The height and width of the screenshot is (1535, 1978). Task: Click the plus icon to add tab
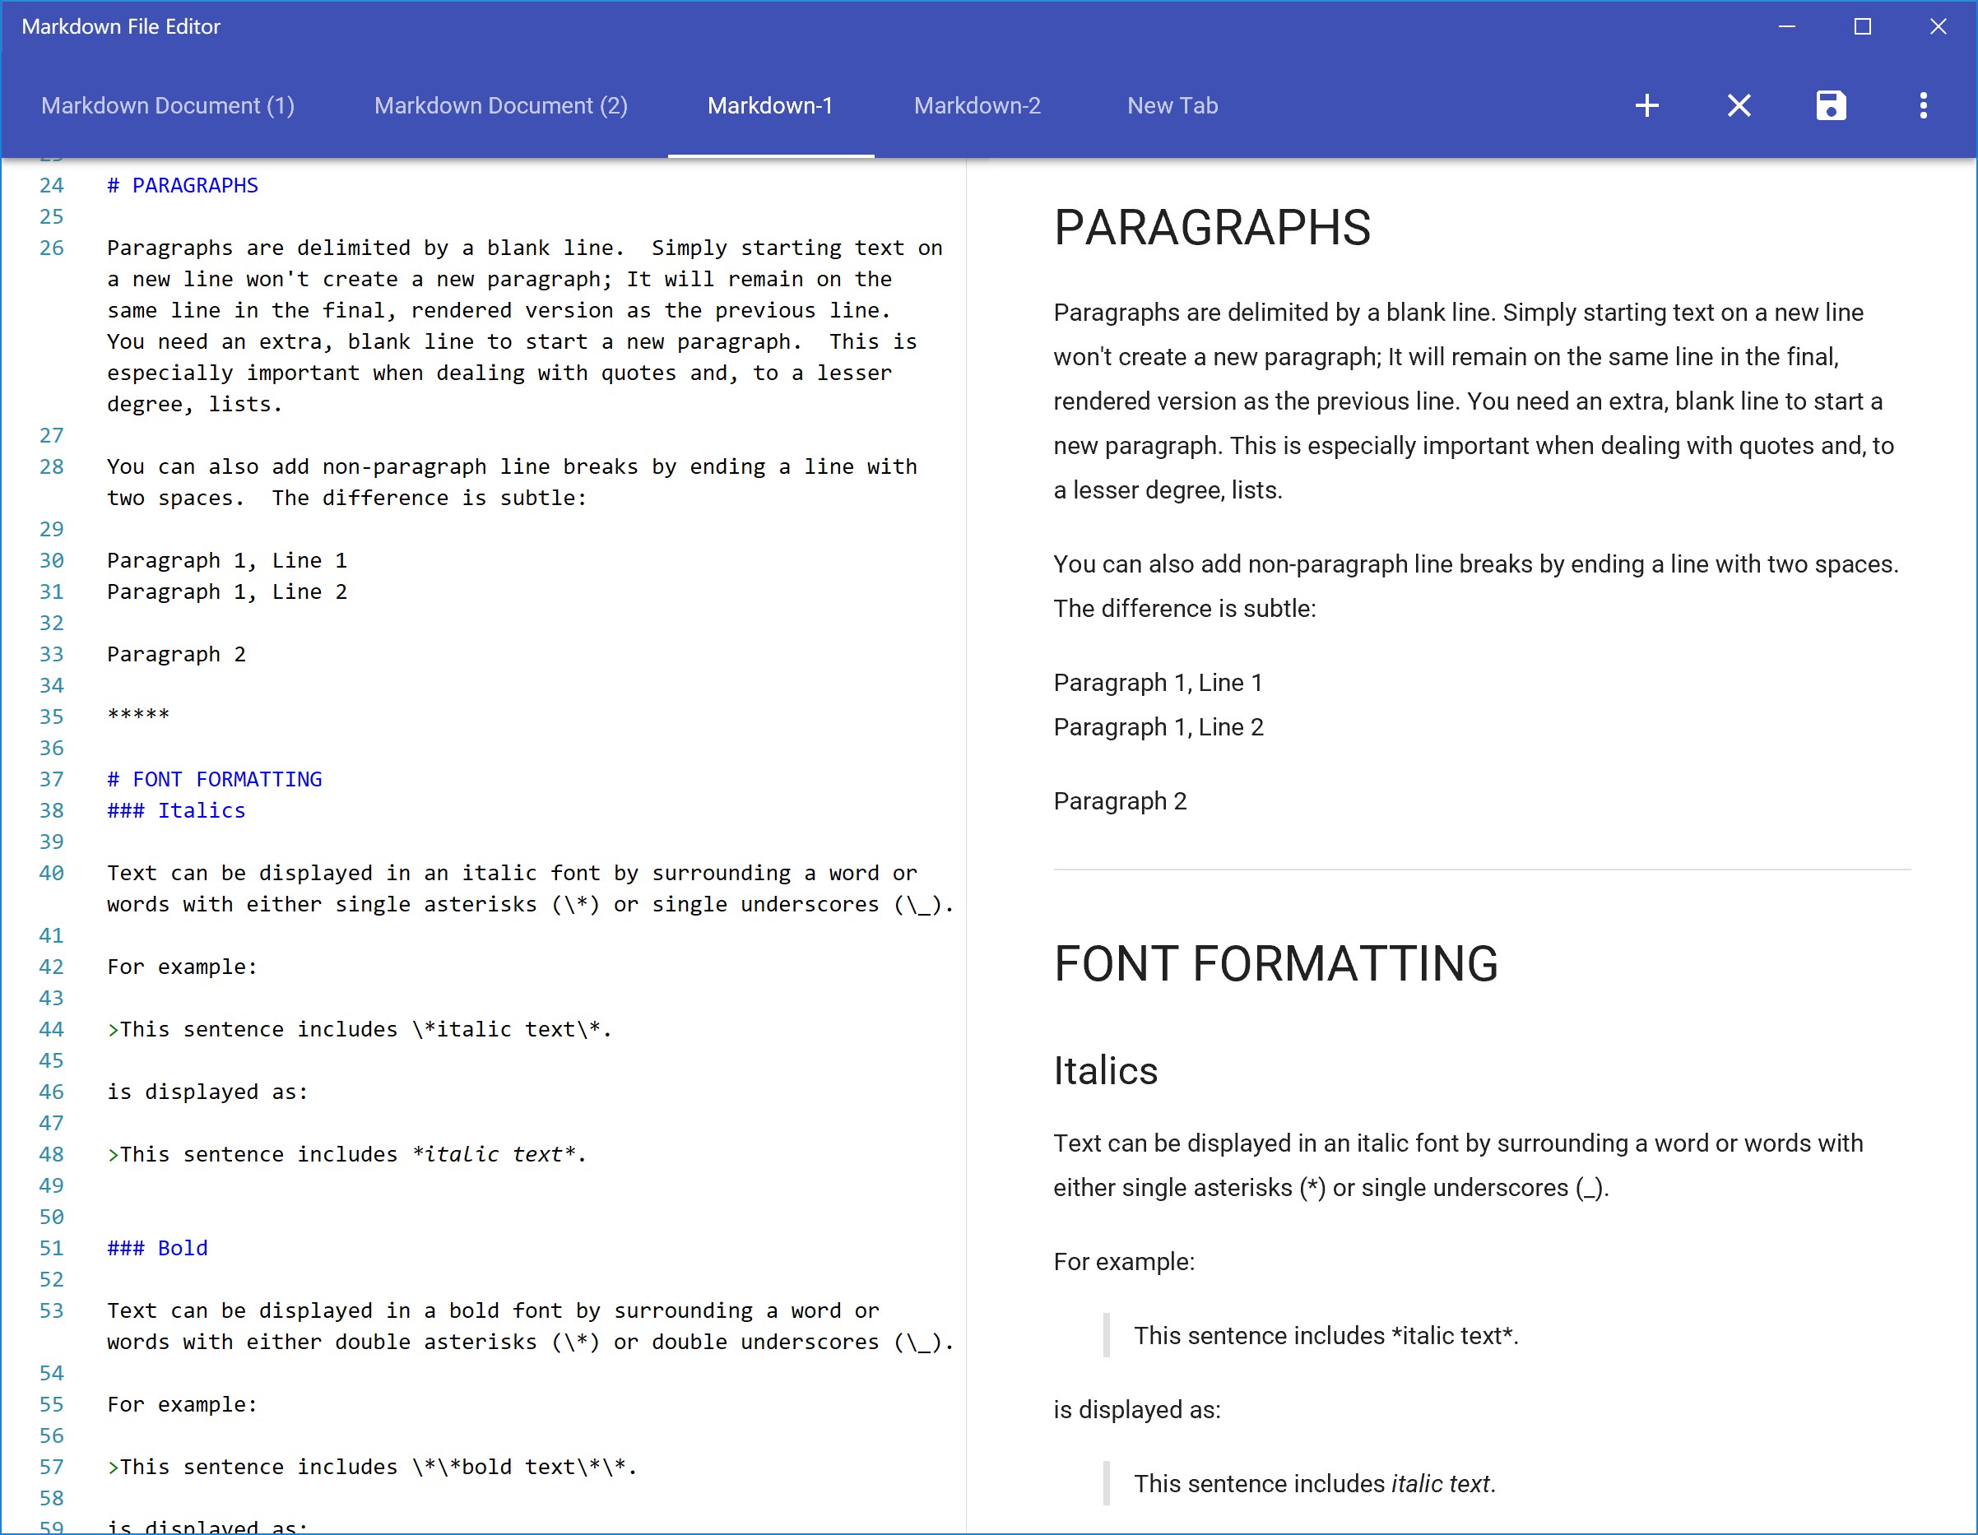click(x=1646, y=106)
